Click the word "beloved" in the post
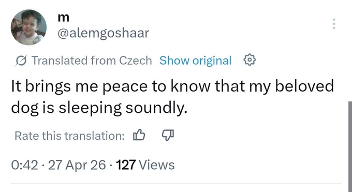 (304, 85)
